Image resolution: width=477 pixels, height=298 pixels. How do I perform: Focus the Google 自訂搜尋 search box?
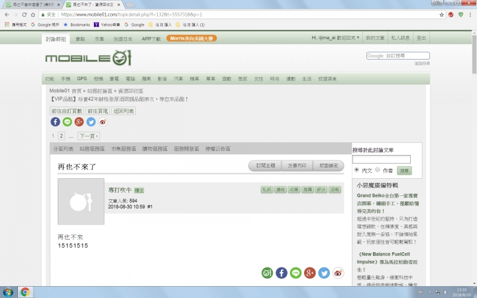tap(398, 56)
